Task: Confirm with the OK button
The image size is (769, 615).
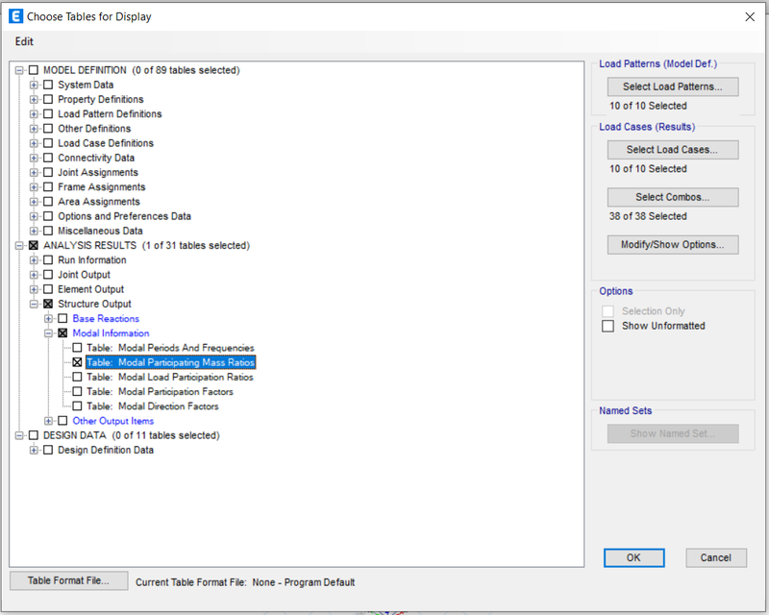Action: pos(634,558)
